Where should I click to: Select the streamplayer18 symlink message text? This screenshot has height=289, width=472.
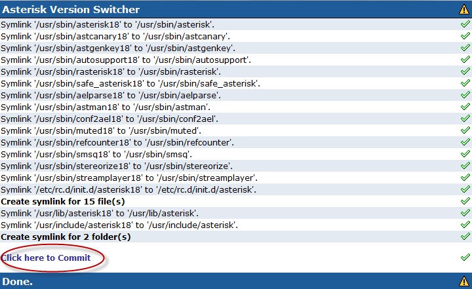point(129,178)
